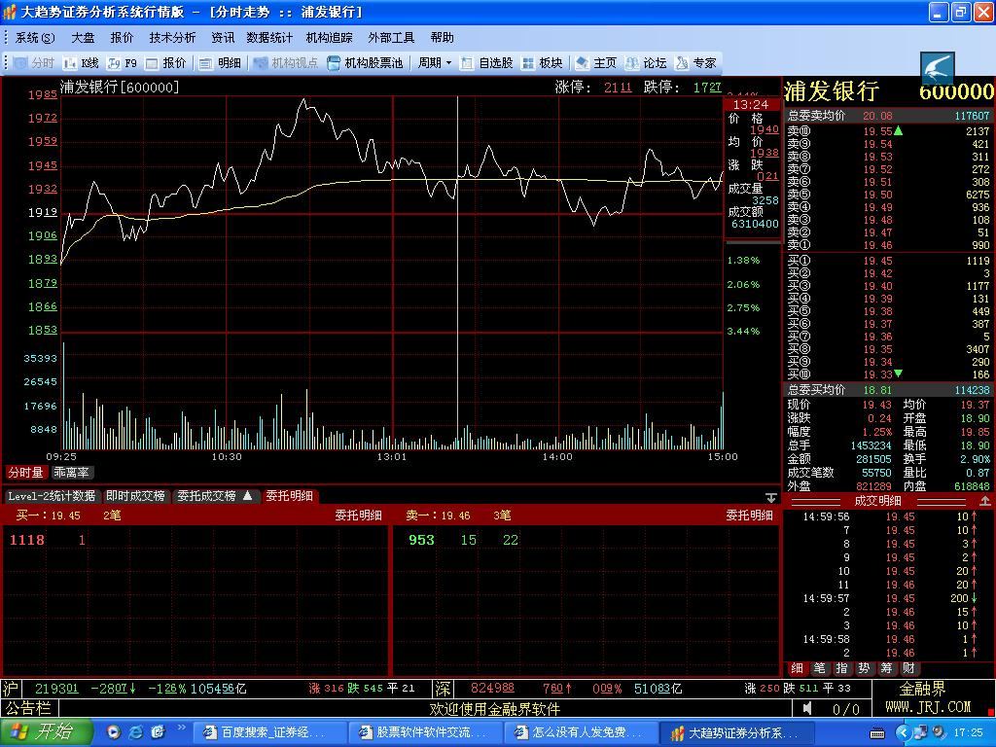The width and height of the screenshot is (996, 747).
Task: Select the 势 tab under trade details
Action: [864, 668]
